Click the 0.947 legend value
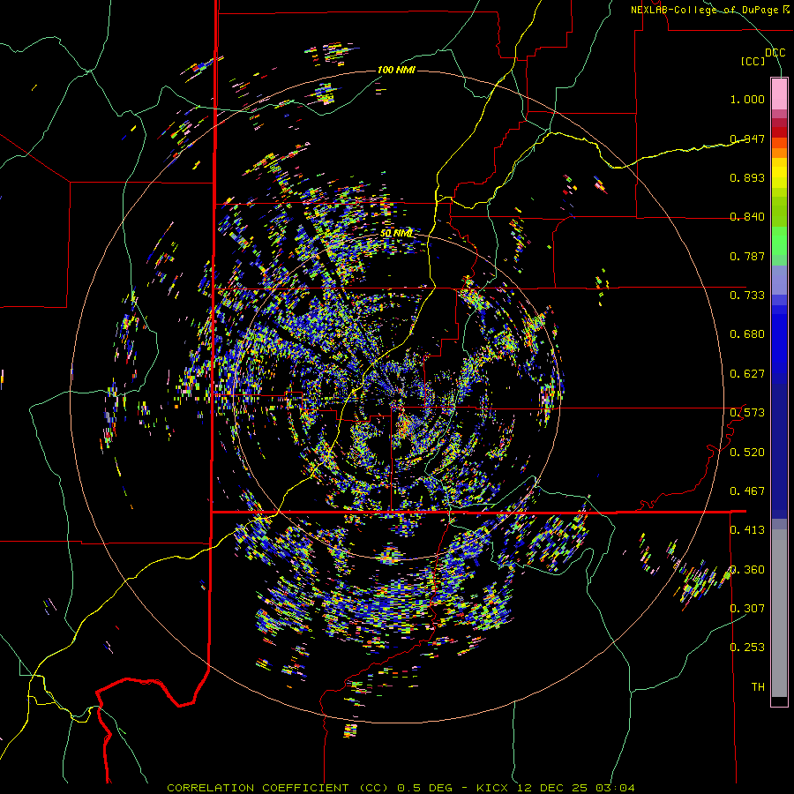The height and width of the screenshot is (794, 794). coord(747,139)
